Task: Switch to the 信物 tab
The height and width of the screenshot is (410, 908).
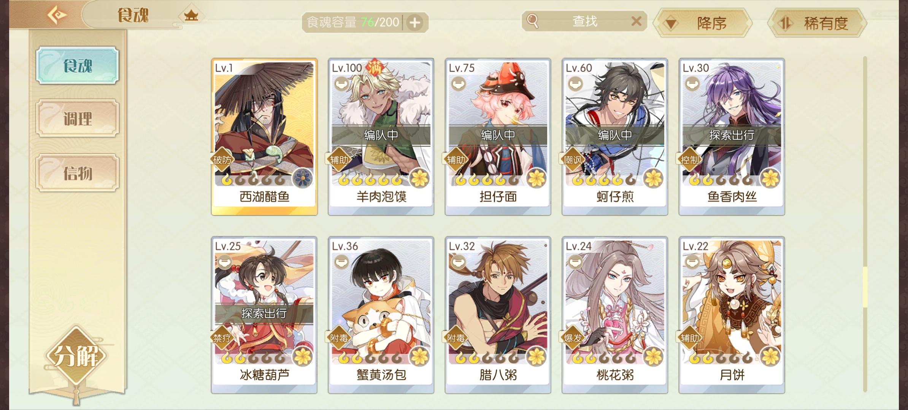Action: (78, 173)
